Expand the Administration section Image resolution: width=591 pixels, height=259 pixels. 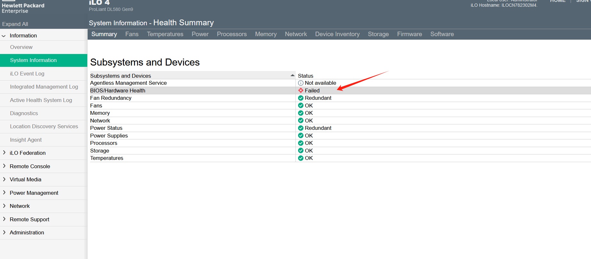tap(4, 232)
